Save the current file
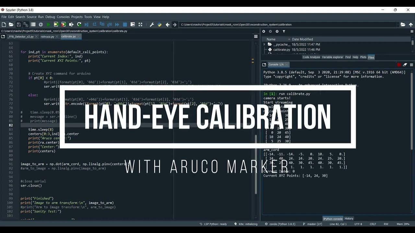Viewport: 415px width, 233px height. coord(18,25)
